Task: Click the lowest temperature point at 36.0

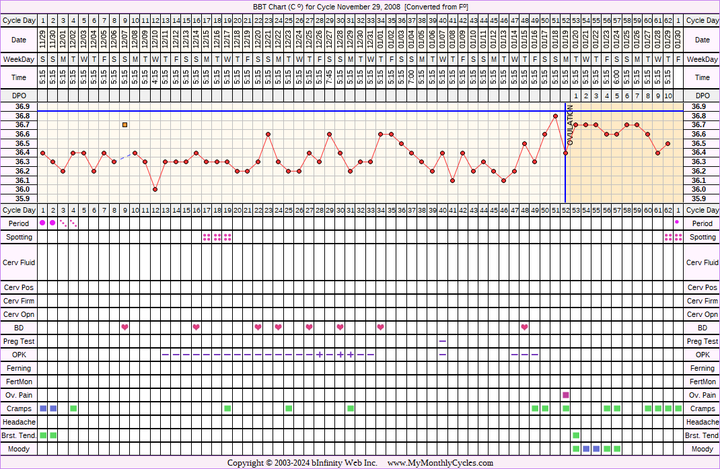Action: point(155,189)
